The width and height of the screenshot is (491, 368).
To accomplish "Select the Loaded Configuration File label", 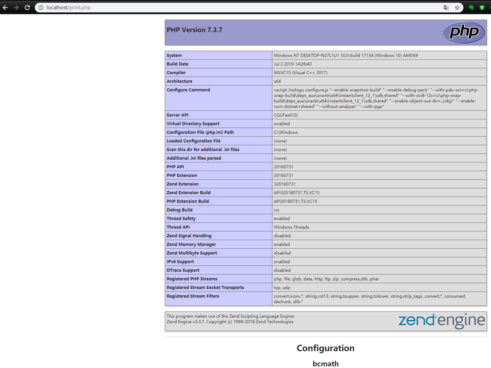I will 194,141.
